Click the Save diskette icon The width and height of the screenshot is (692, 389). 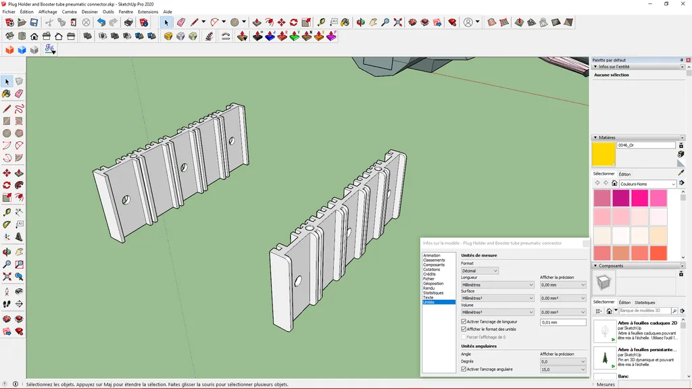click(x=34, y=22)
